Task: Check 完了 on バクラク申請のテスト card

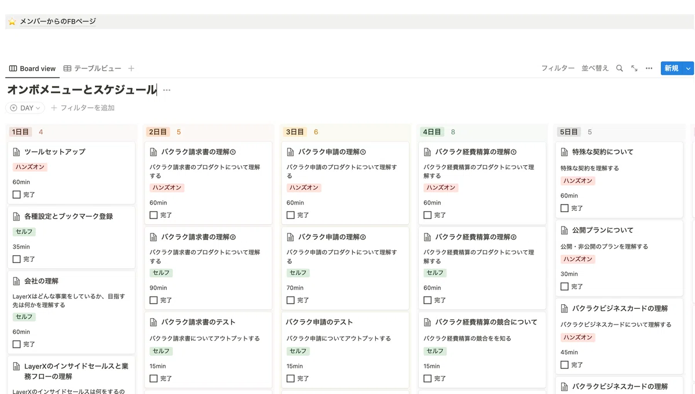Action: (291, 378)
